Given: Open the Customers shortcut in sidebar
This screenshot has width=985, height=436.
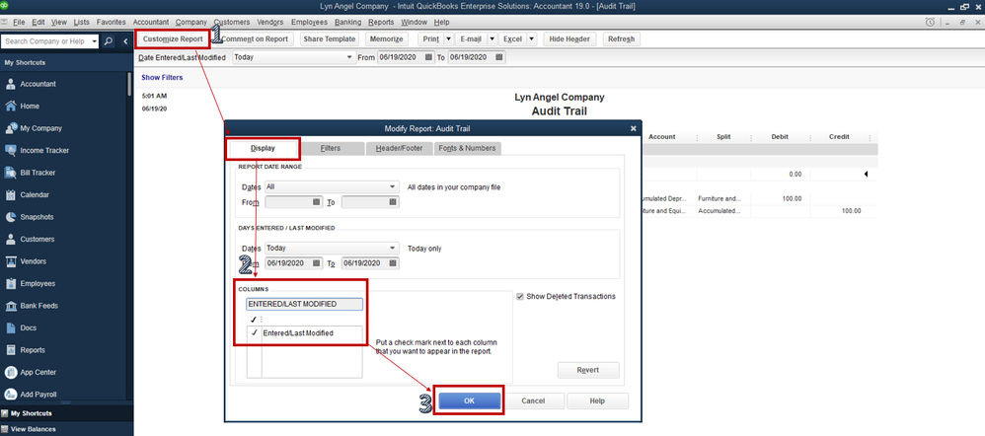Looking at the screenshot, I should click(x=11, y=240).
